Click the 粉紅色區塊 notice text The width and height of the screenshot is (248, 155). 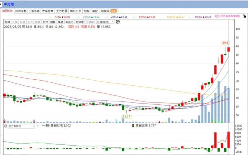pyautogui.click(x=229, y=16)
